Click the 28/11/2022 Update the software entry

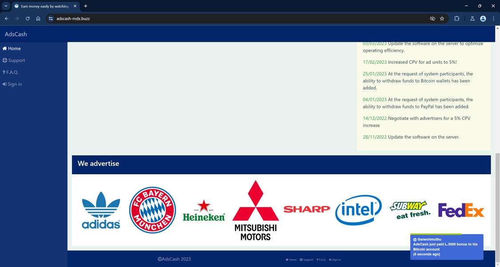point(411,137)
